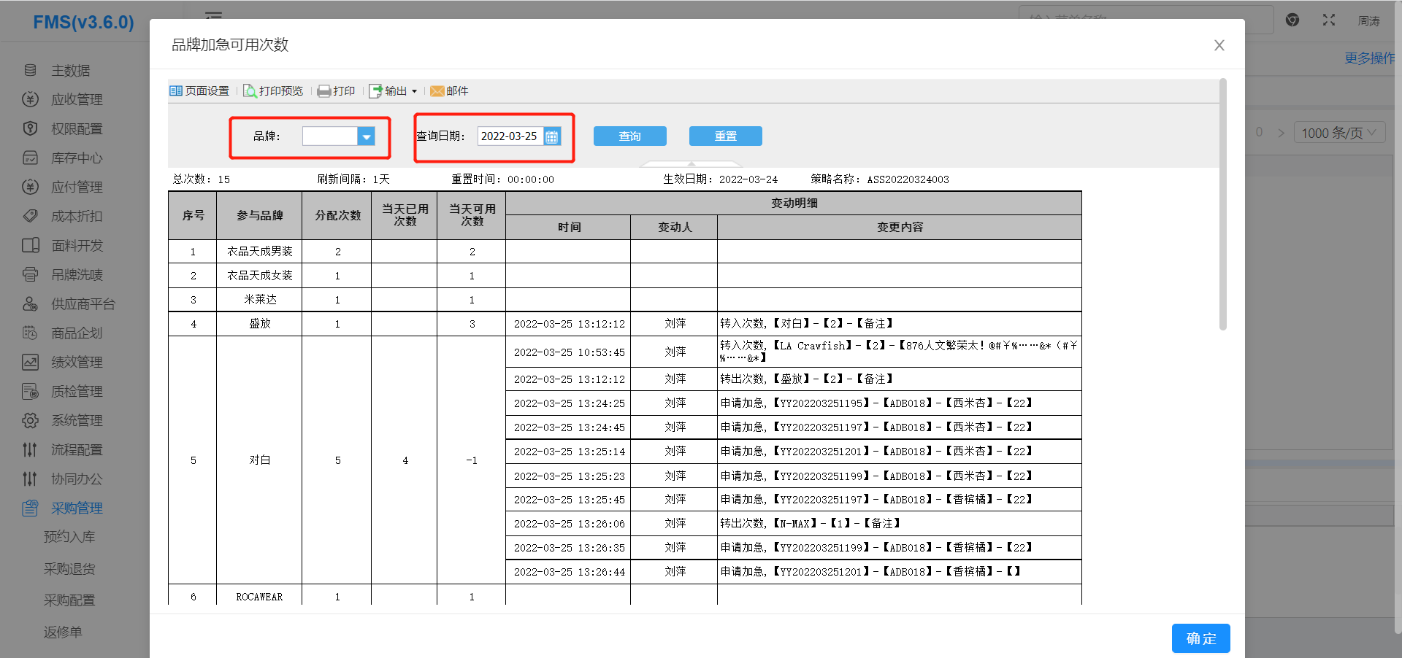Screen dimensions: 1402x658
Task: Close the brand rush quota dialog
Action: tap(1219, 45)
